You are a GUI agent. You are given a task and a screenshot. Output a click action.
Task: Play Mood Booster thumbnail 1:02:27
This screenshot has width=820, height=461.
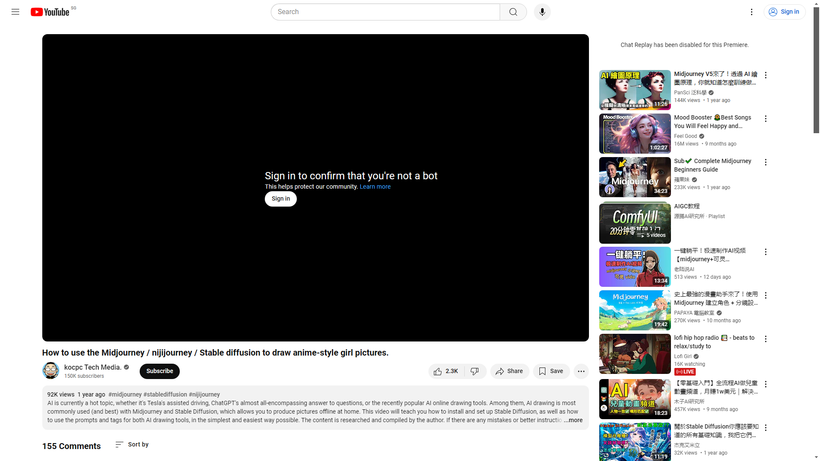pos(635,134)
